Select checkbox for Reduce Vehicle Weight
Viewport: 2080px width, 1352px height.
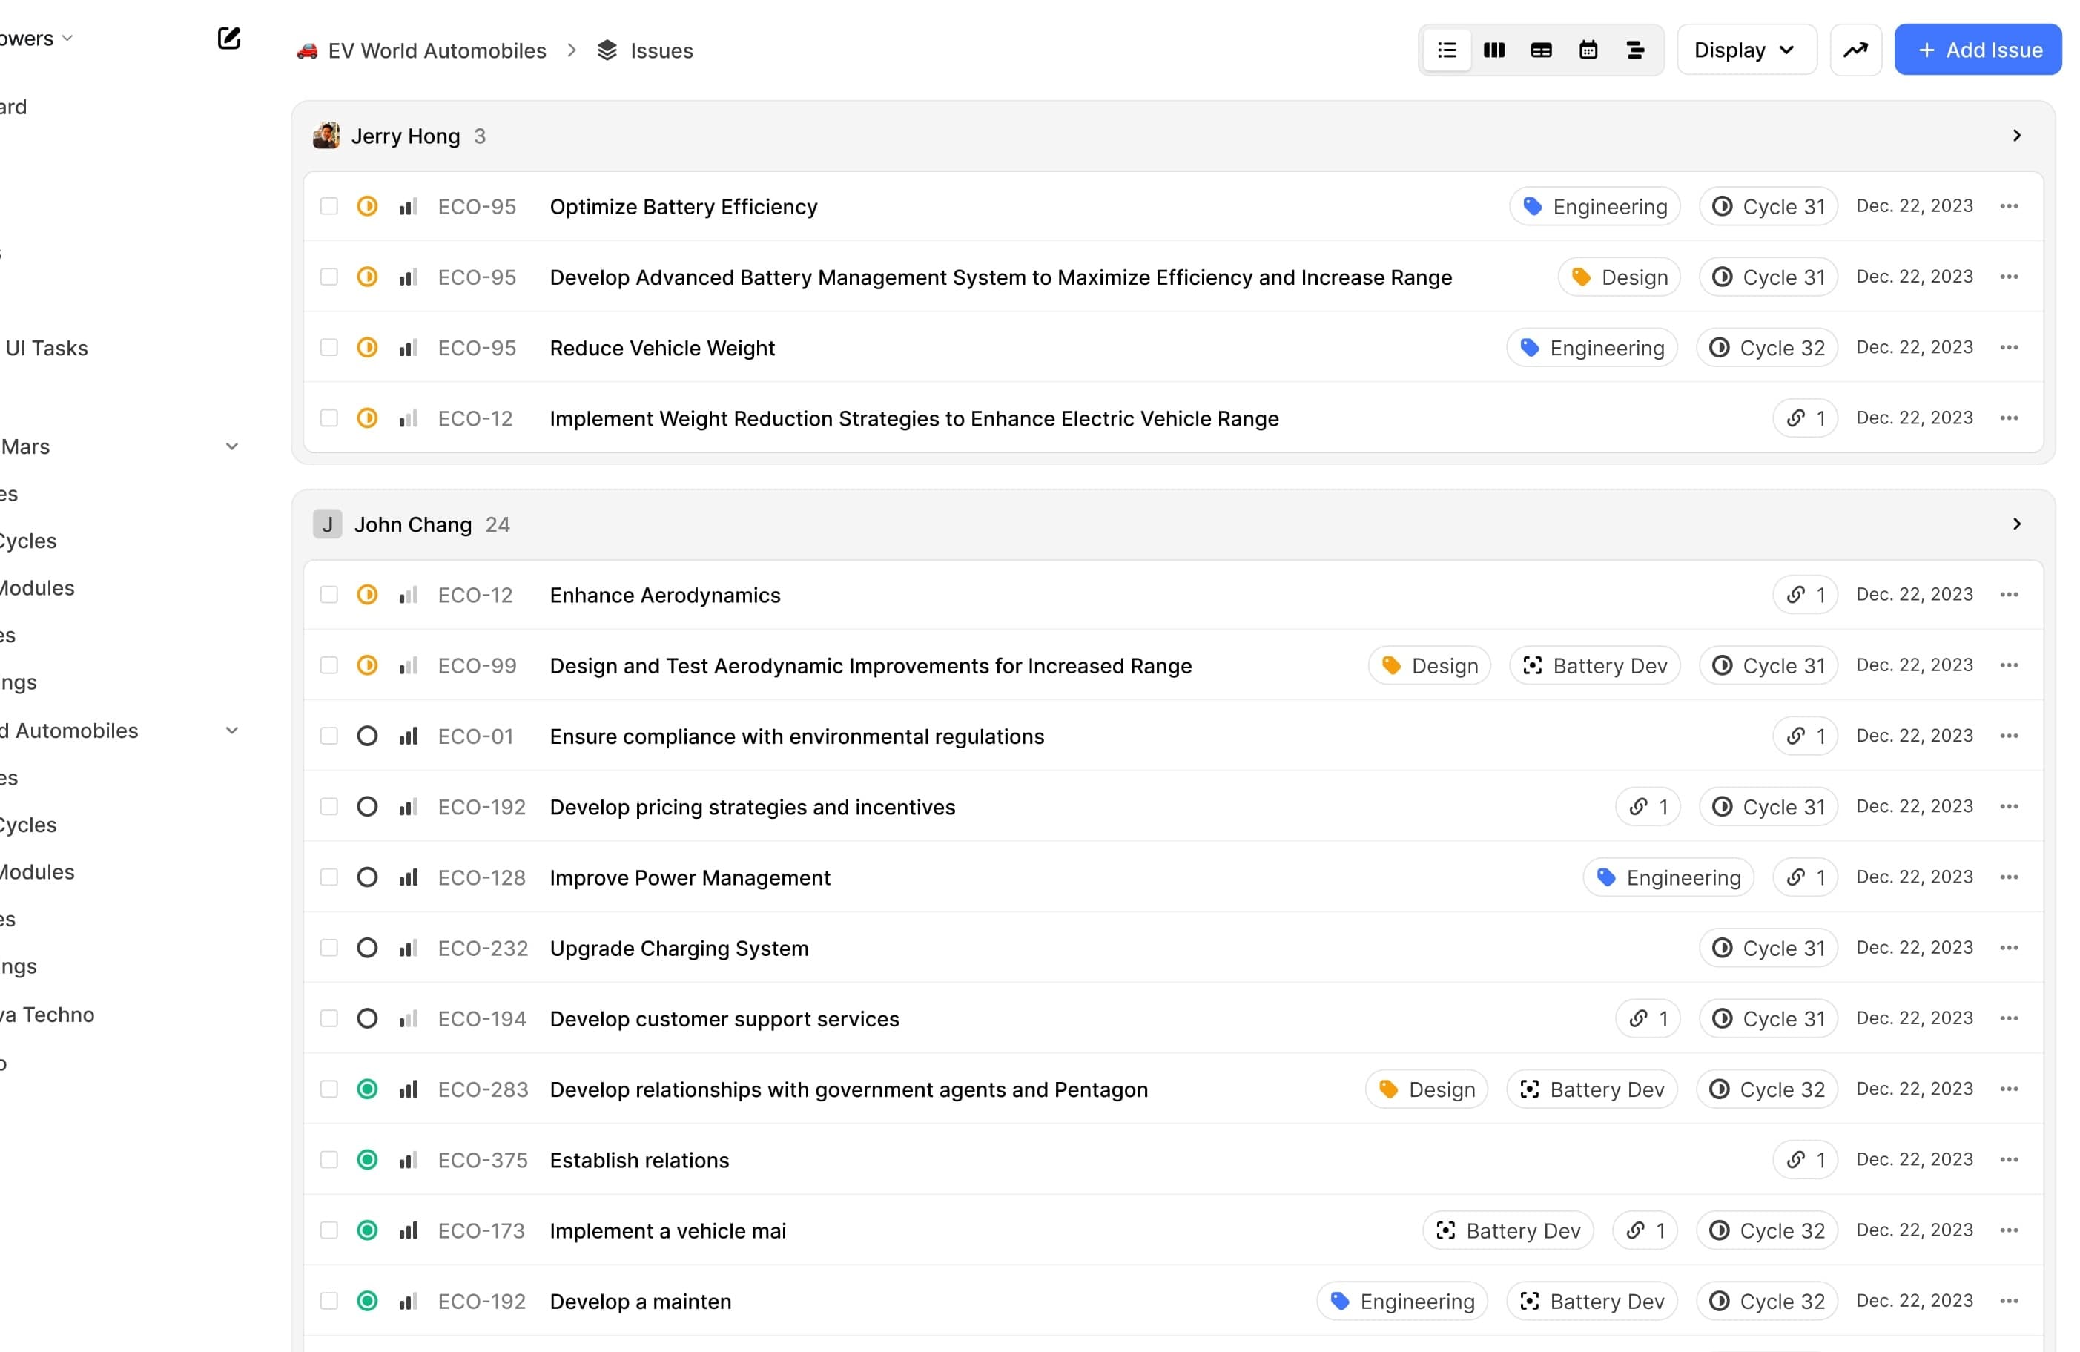tap(328, 348)
